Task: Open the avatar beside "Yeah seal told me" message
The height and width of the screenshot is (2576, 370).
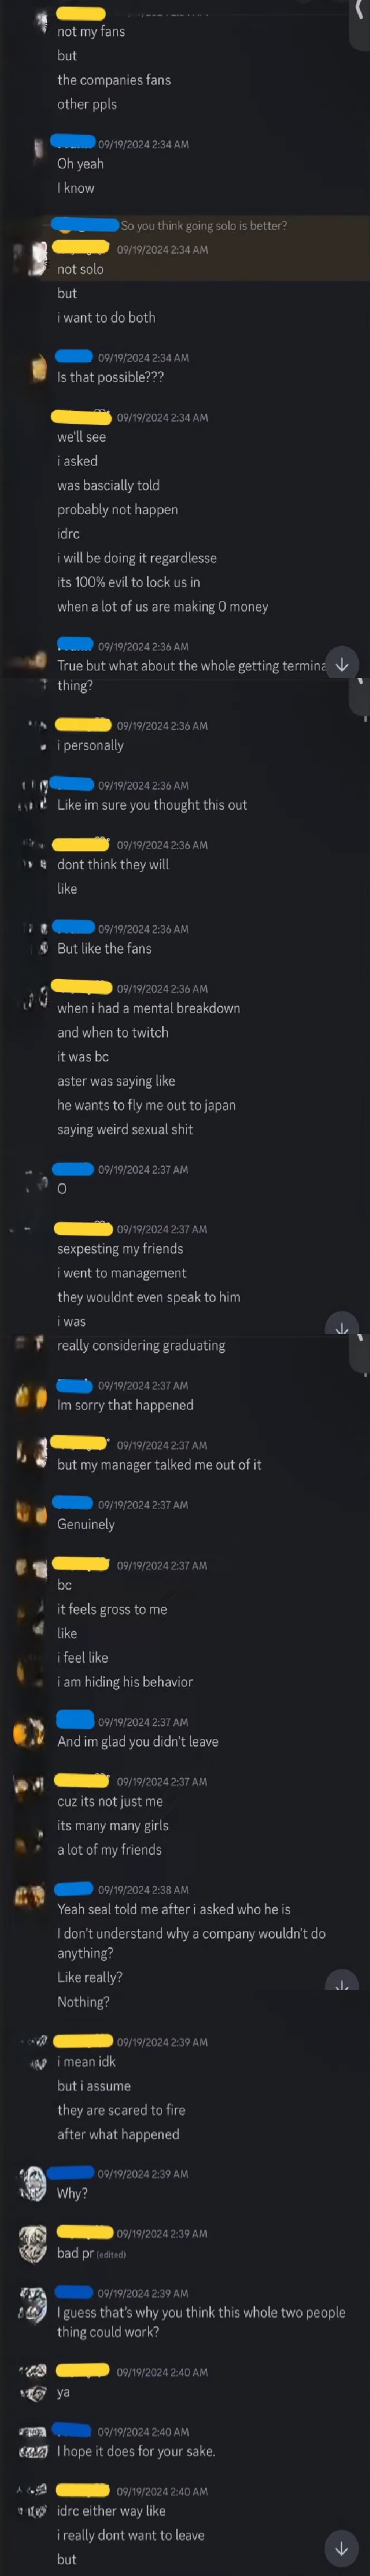Action: click(x=30, y=1896)
